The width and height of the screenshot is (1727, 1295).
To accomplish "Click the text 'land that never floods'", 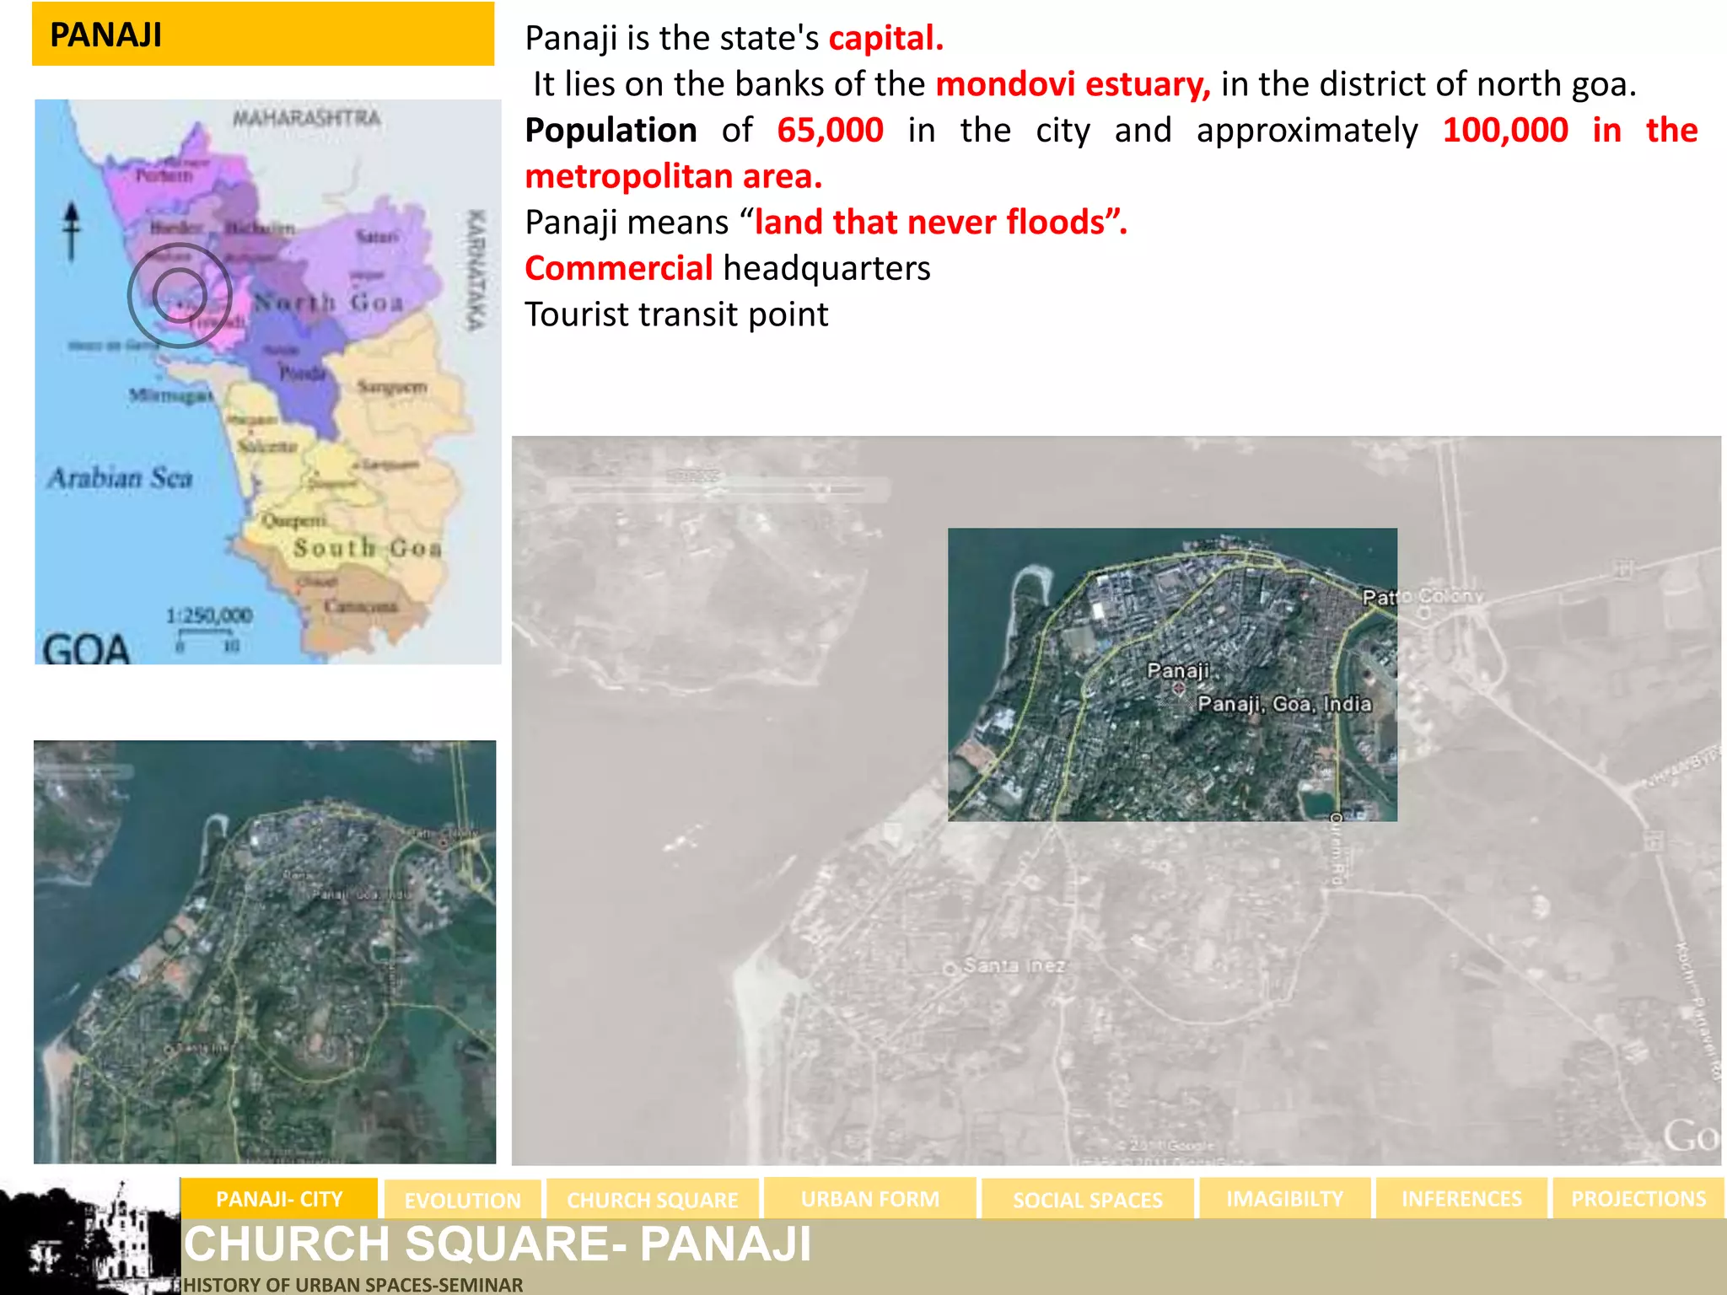I will [929, 222].
